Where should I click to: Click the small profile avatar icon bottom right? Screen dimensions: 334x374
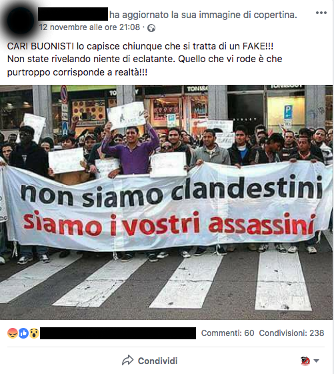coord(305,361)
